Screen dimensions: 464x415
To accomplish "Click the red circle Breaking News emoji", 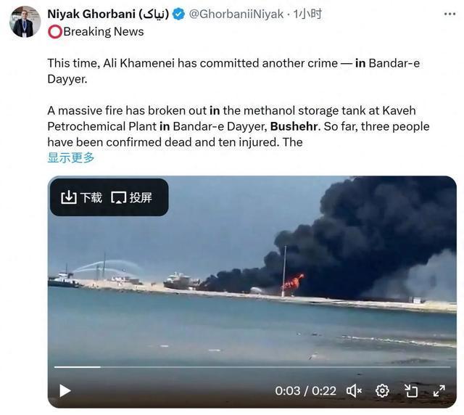I will coord(55,32).
